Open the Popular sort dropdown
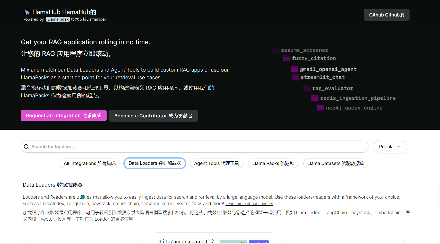Screen dimensions: 440x244 click(390, 147)
